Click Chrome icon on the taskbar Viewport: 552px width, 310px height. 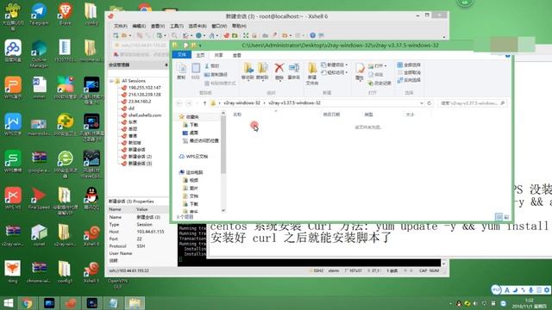27,303
